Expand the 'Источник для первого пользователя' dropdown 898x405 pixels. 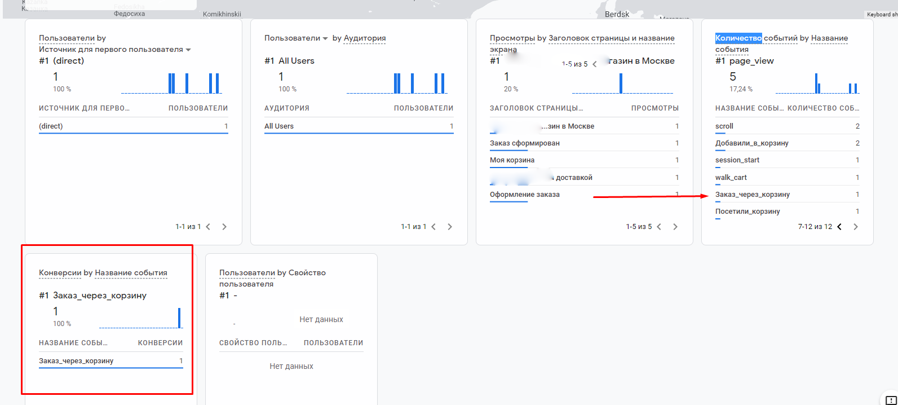click(188, 50)
